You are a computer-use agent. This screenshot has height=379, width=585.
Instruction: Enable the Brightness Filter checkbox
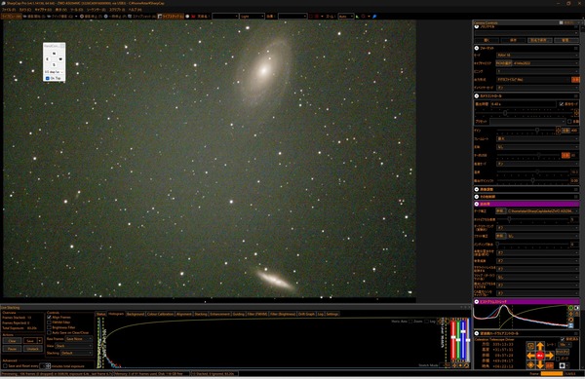click(x=49, y=327)
